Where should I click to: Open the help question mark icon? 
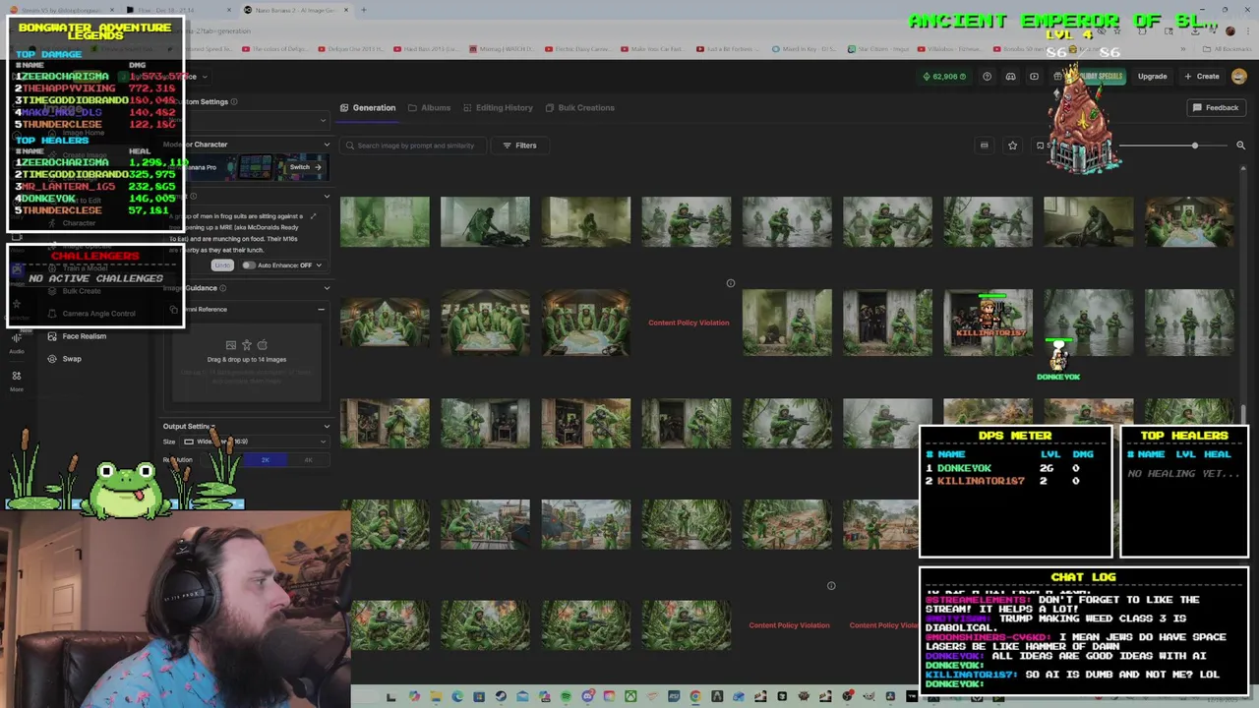click(987, 77)
